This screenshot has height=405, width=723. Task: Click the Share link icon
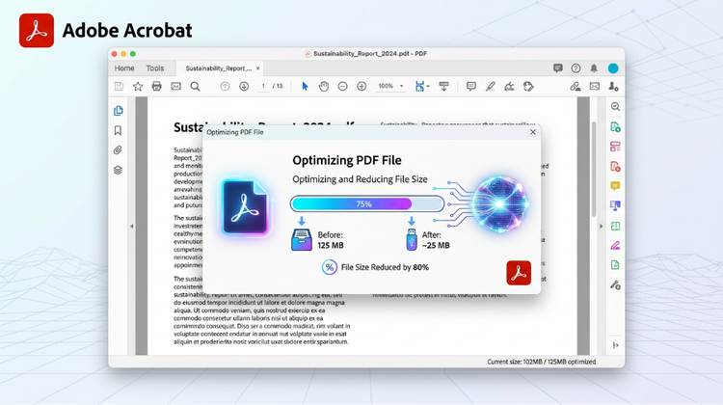pyautogui.click(x=575, y=86)
